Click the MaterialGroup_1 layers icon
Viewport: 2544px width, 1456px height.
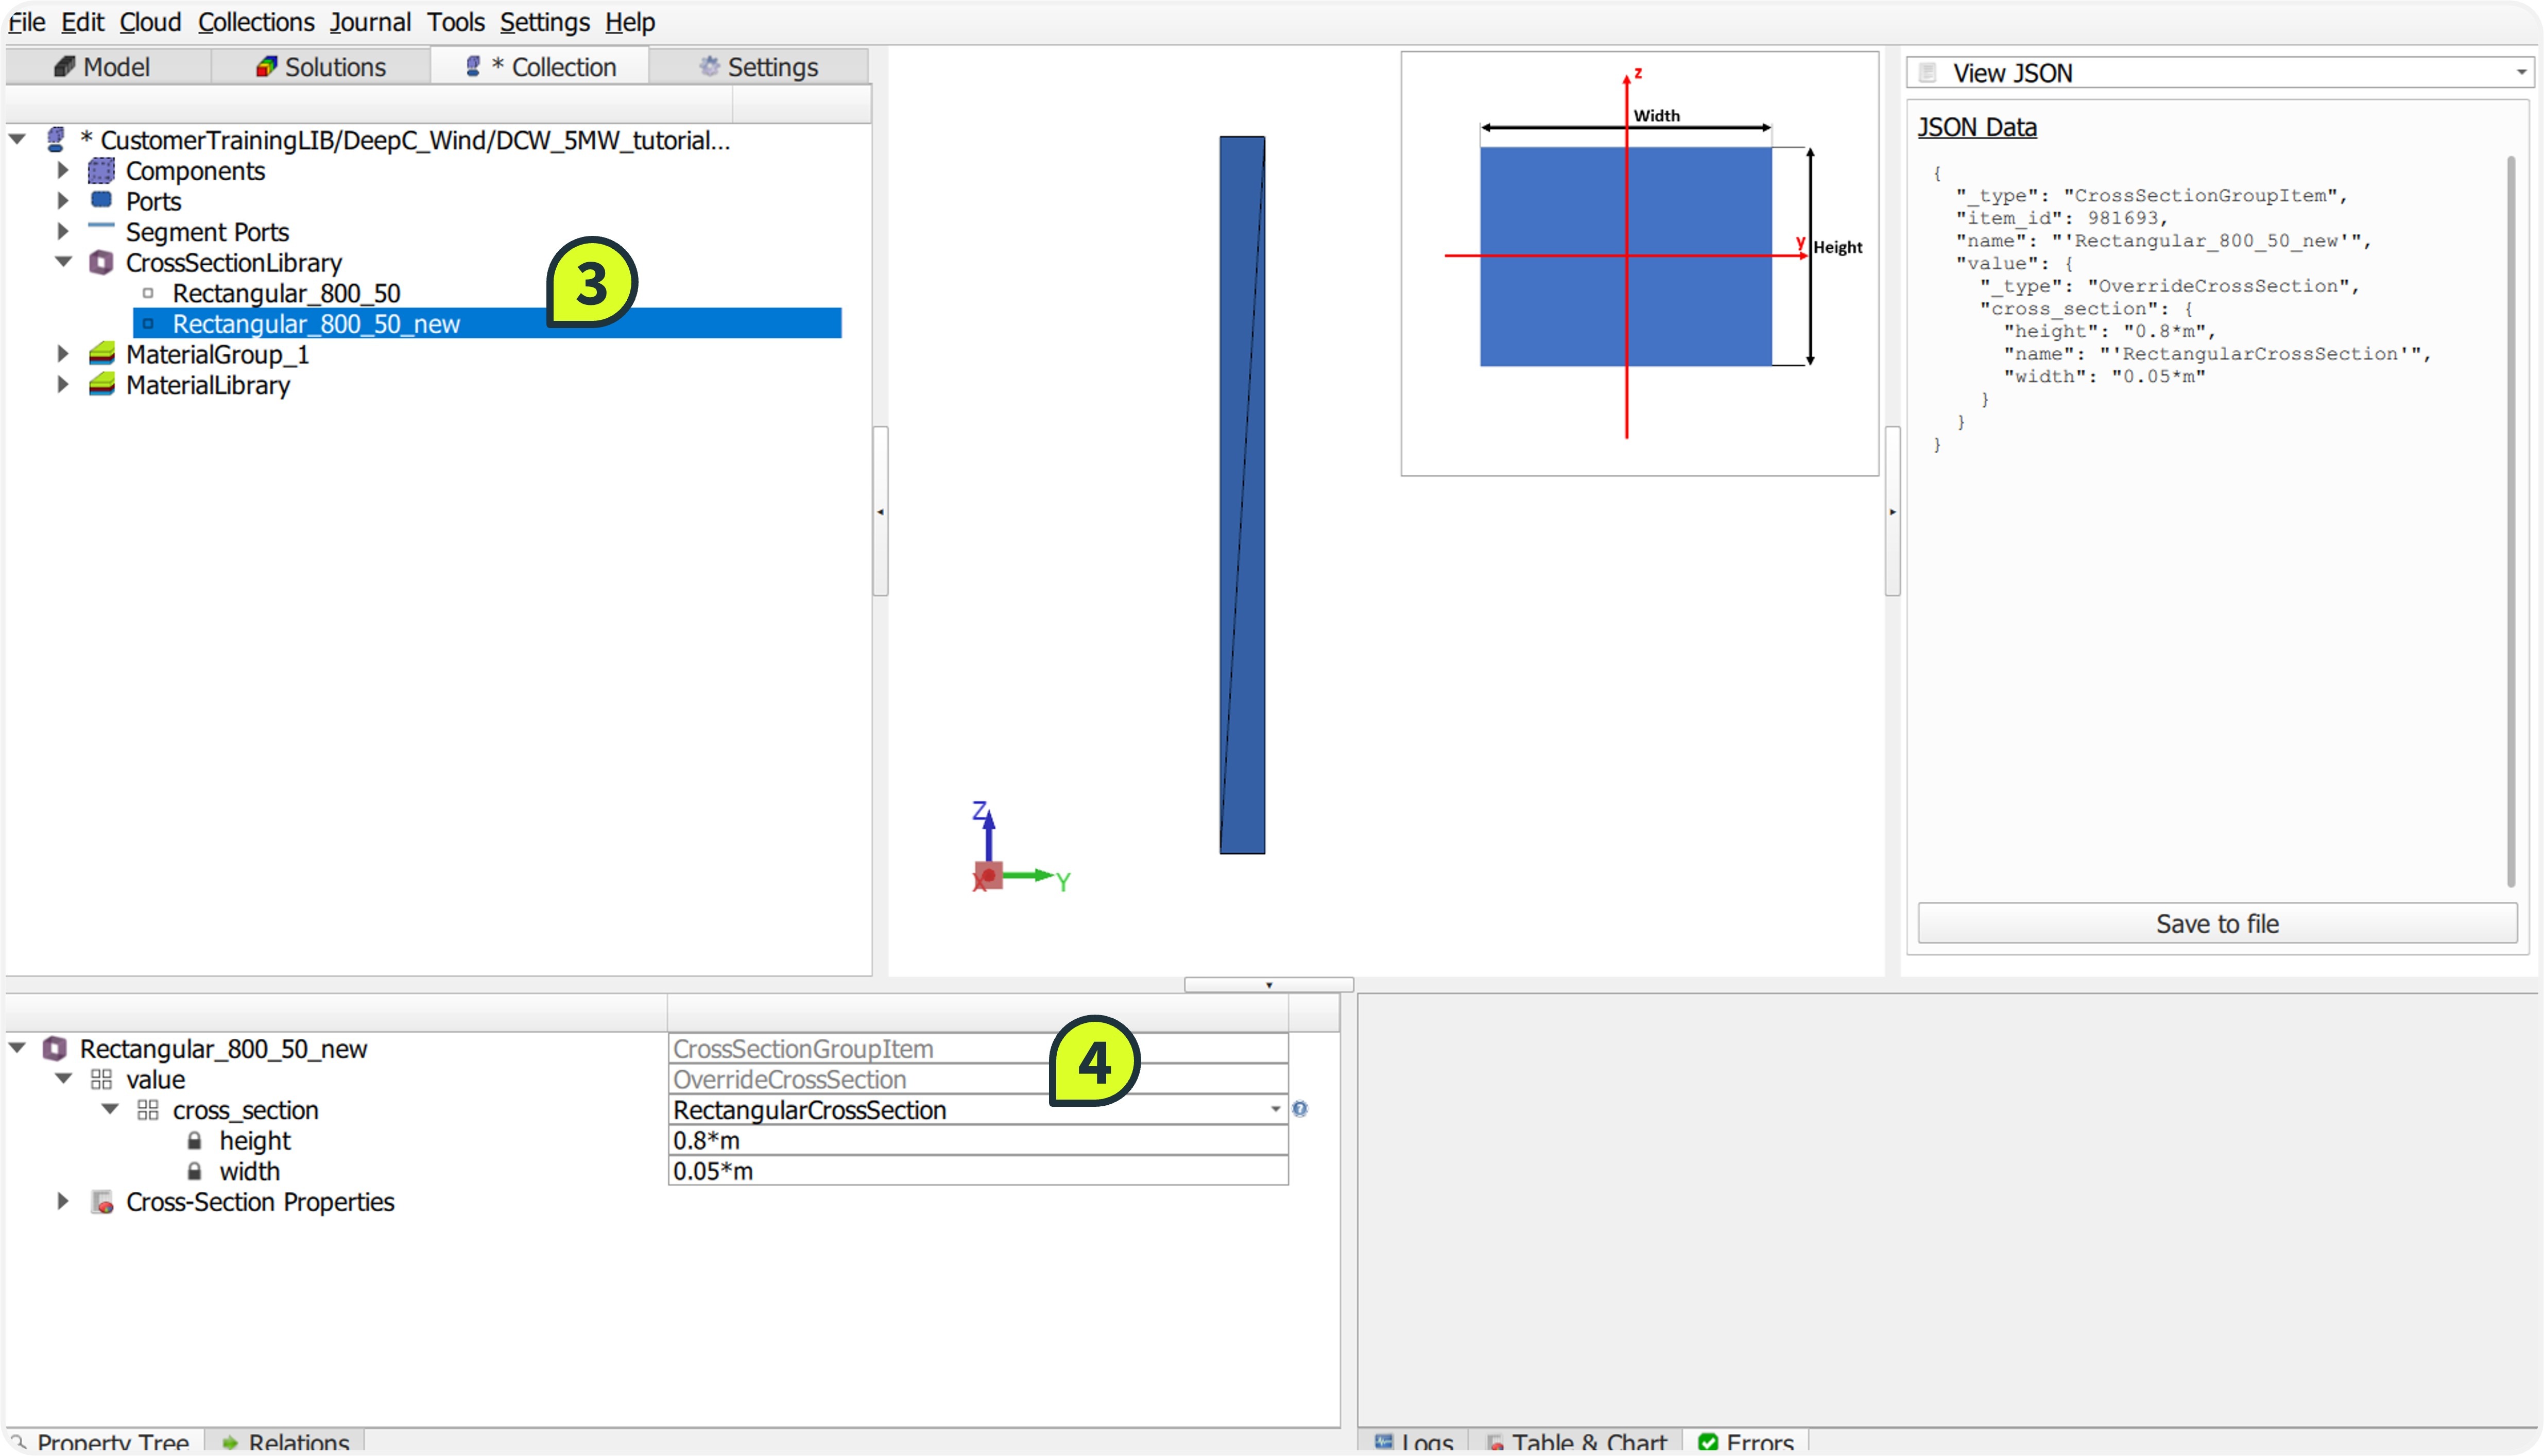101,354
